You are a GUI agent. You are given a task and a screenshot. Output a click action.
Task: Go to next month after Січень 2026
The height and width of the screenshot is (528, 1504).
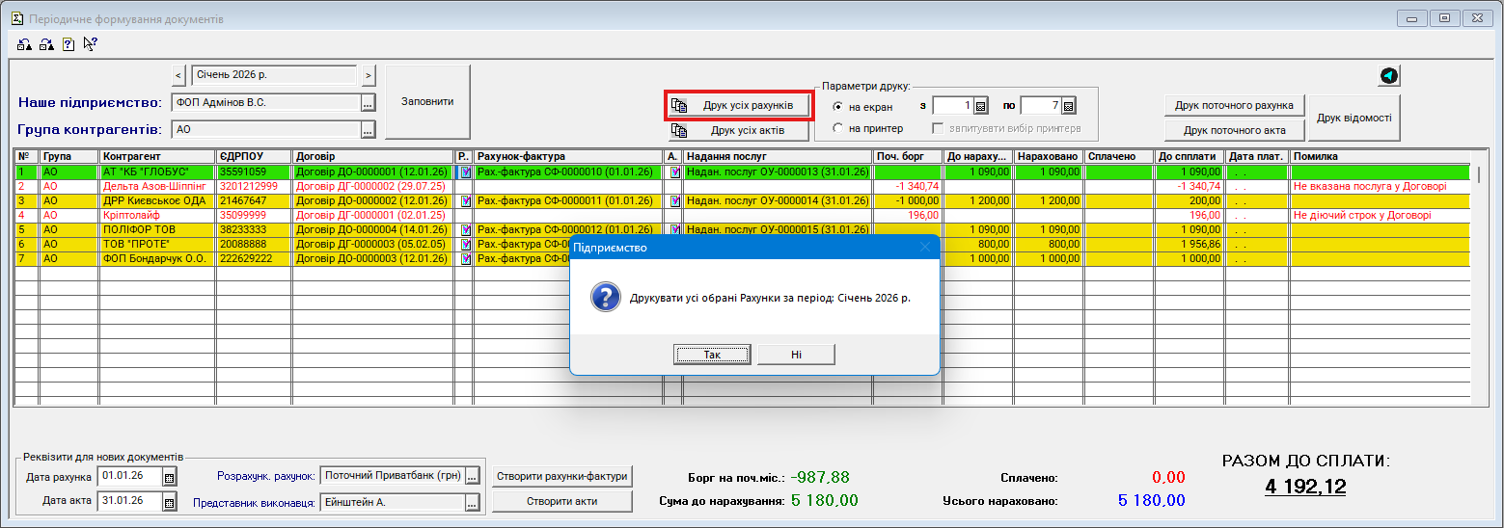coord(369,75)
